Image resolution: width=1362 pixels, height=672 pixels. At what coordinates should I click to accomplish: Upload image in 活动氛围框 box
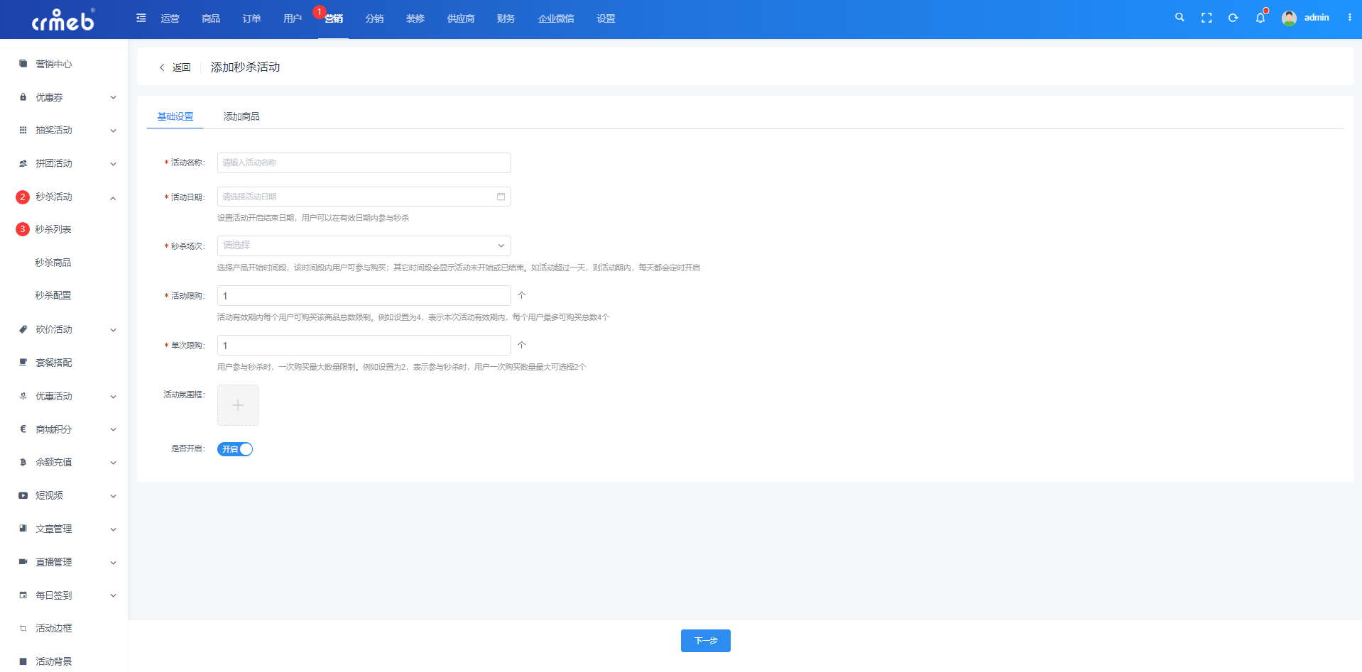coord(238,405)
